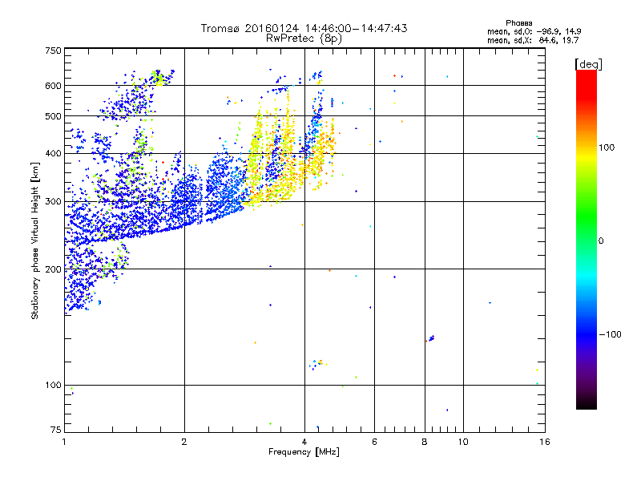
Task: Click the subtitle 'RwPretec (8p)'
Action: [304, 38]
